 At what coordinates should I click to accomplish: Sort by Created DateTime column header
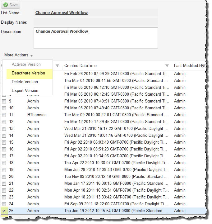[x=81, y=65]
